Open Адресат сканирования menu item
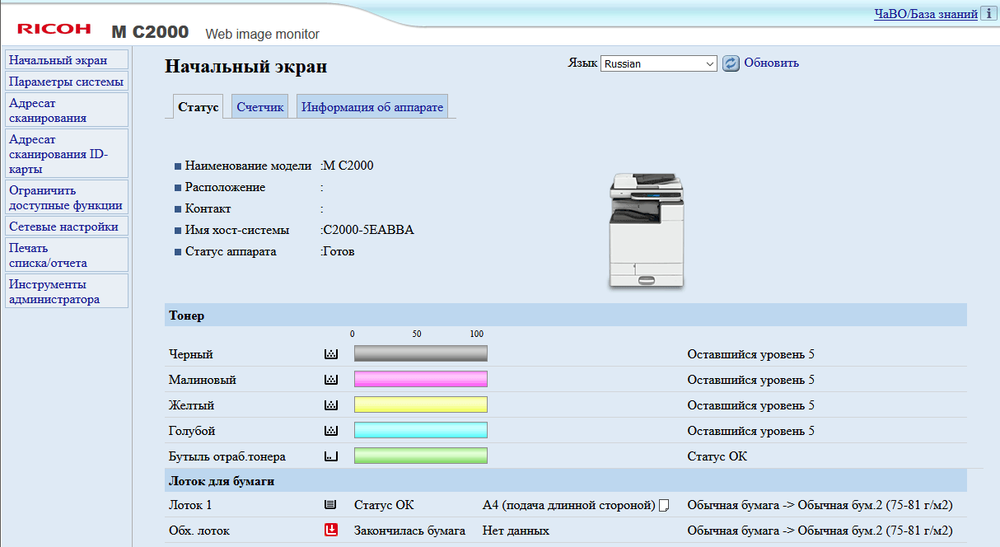The width and height of the screenshot is (1000, 547). coord(67,110)
